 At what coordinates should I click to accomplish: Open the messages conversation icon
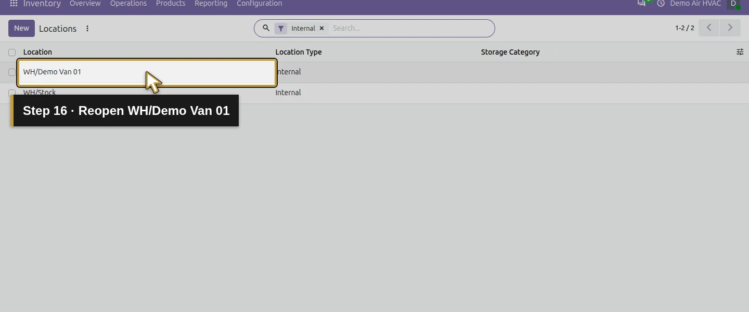[x=642, y=3]
